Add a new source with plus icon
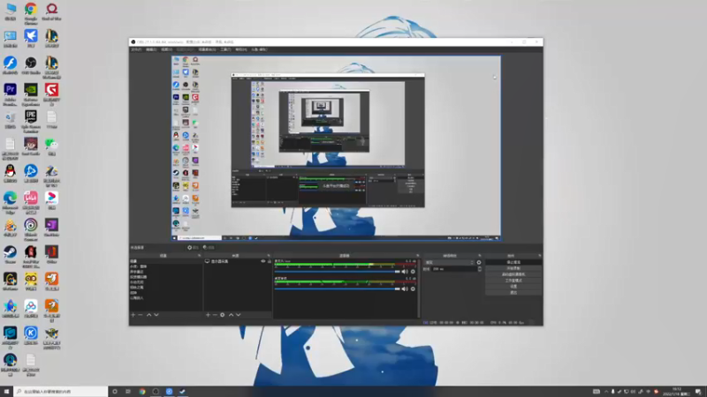This screenshot has width=707, height=397. (x=208, y=315)
